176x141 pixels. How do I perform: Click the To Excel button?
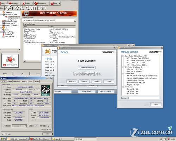[x=84, y=81]
